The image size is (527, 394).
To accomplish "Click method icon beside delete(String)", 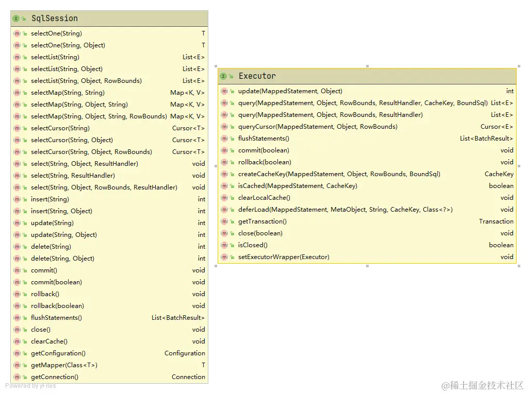I will pyautogui.click(x=17, y=247).
